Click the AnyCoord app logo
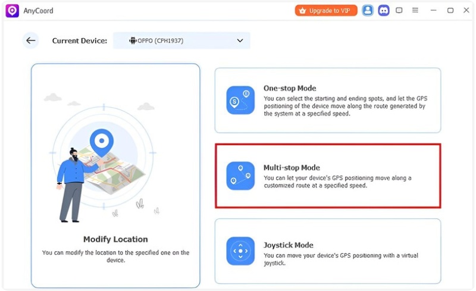476x291 pixels. point(12,10)
